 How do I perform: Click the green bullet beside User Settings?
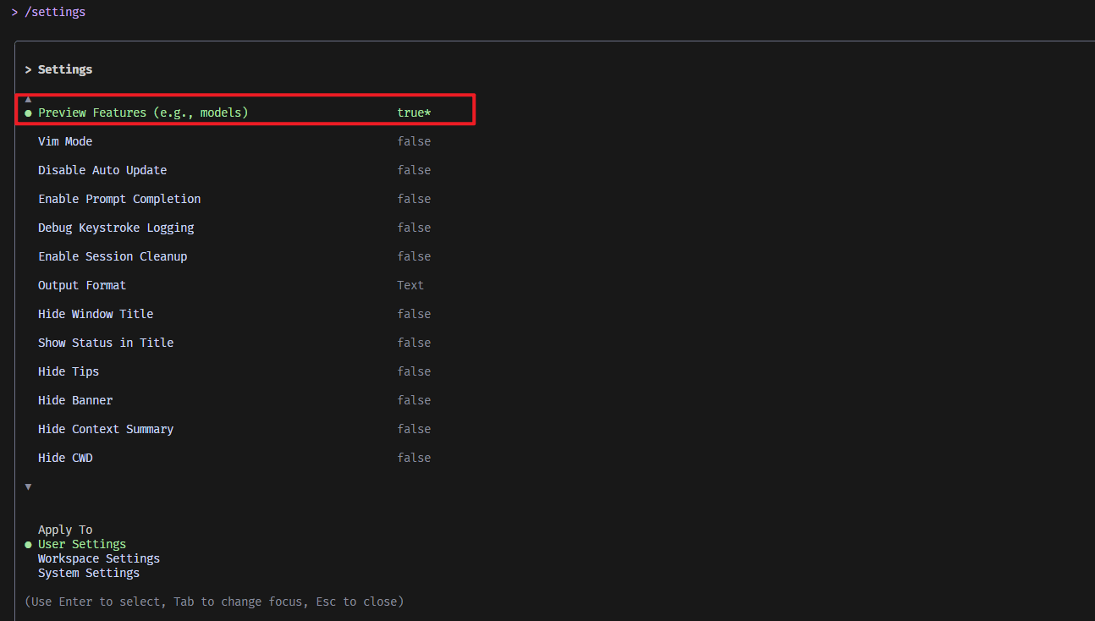click(28, 545)
